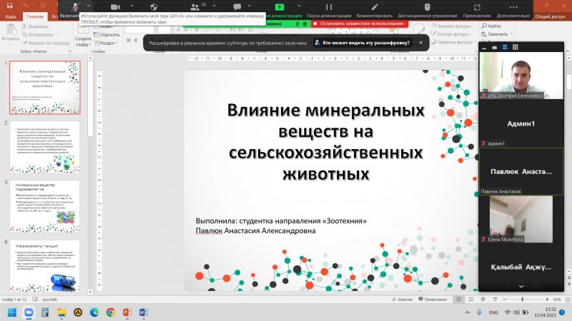Toggle Заметки notes pane
The image size is (572, 321).
pyautogui.click(x=402, y=299)
